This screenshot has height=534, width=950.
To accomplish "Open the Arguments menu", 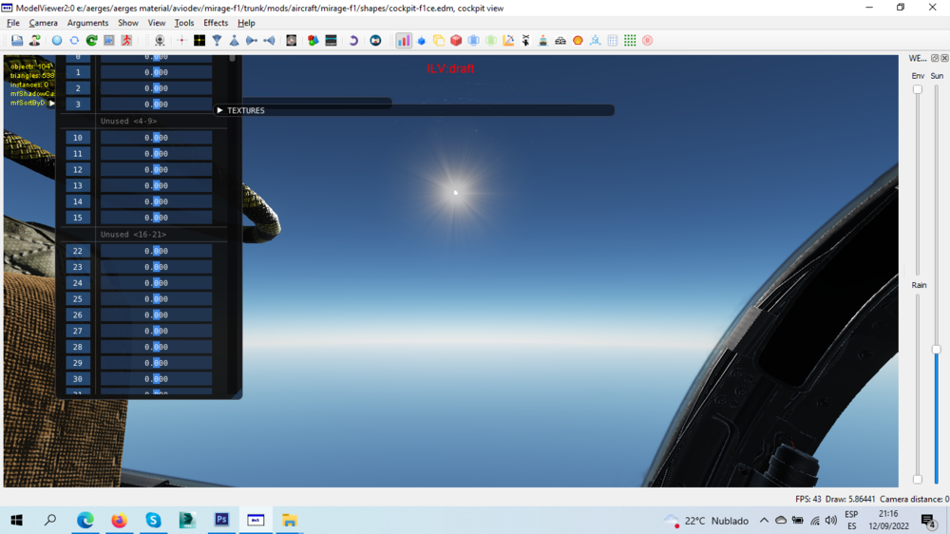I will point(87,23).
